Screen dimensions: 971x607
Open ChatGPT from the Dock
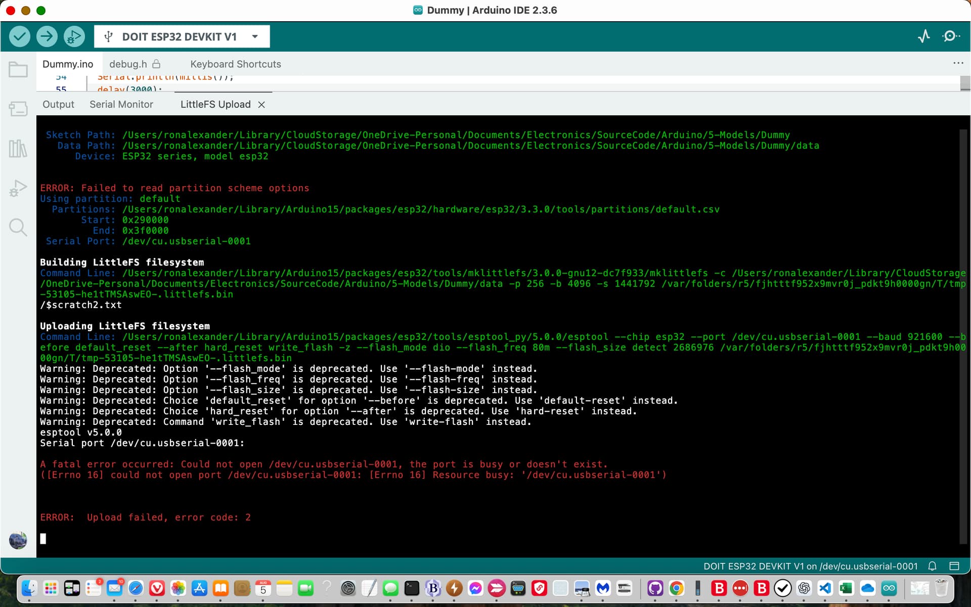[803, 588]
